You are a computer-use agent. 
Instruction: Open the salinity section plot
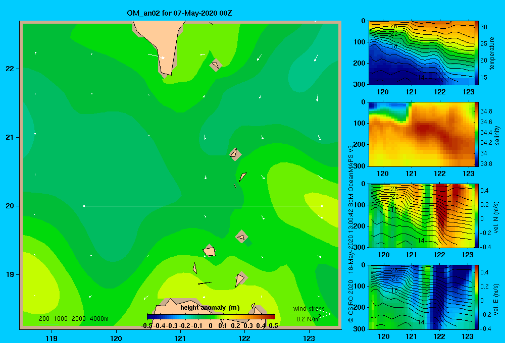[x=422, y=134]
